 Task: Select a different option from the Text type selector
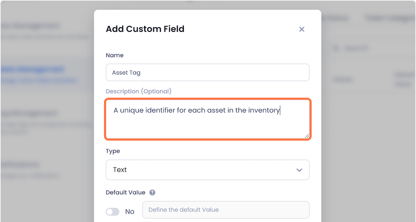coord(207,170)
